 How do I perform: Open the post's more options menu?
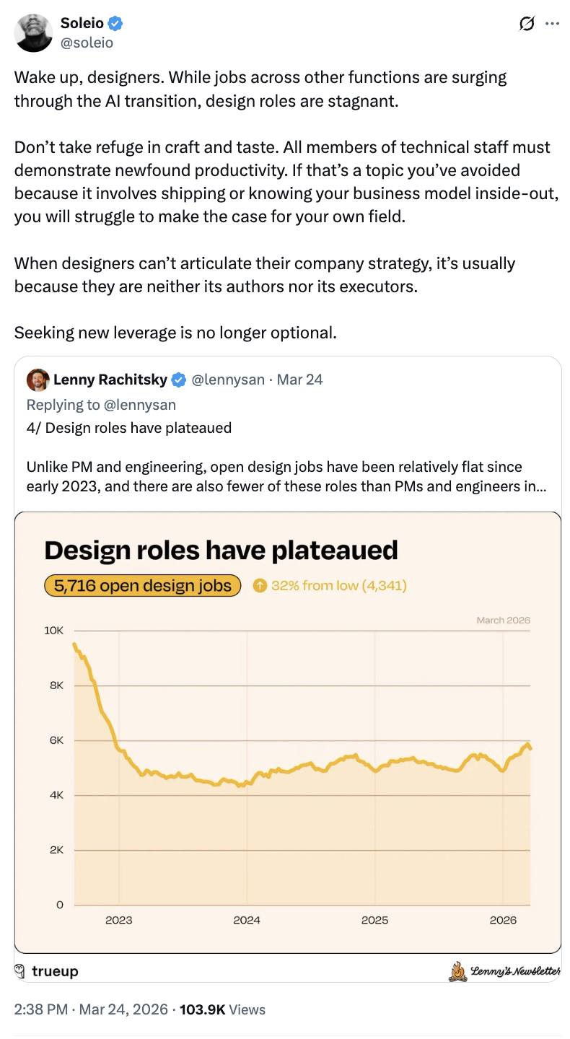[x=553, y=23]
